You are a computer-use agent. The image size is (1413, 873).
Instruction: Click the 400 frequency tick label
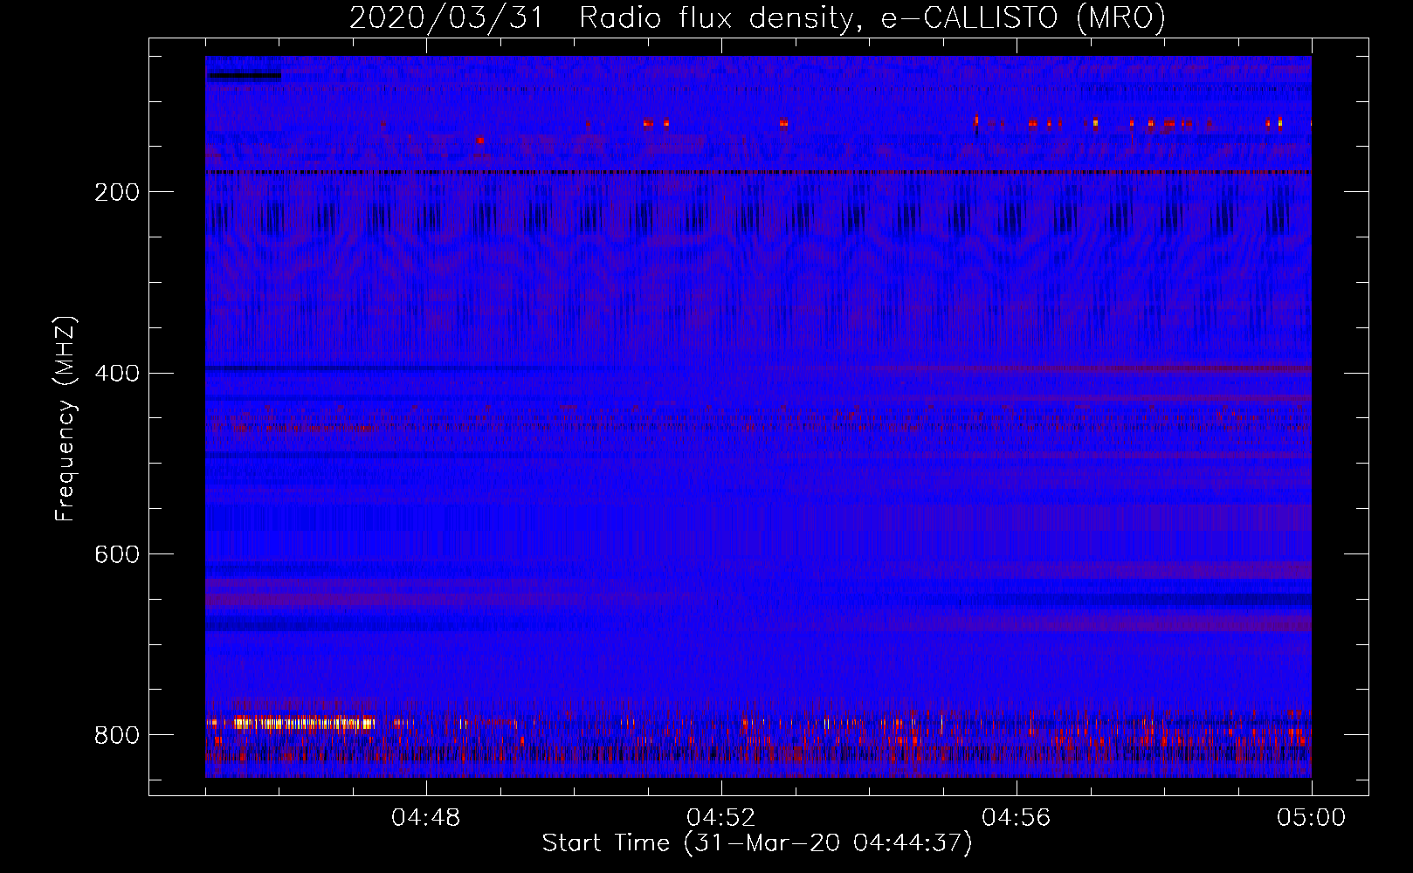click(117, 374)
